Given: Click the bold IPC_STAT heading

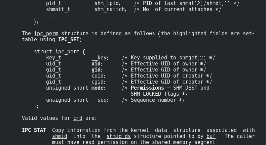Looking at the screenshot, I should click(34, 130).
